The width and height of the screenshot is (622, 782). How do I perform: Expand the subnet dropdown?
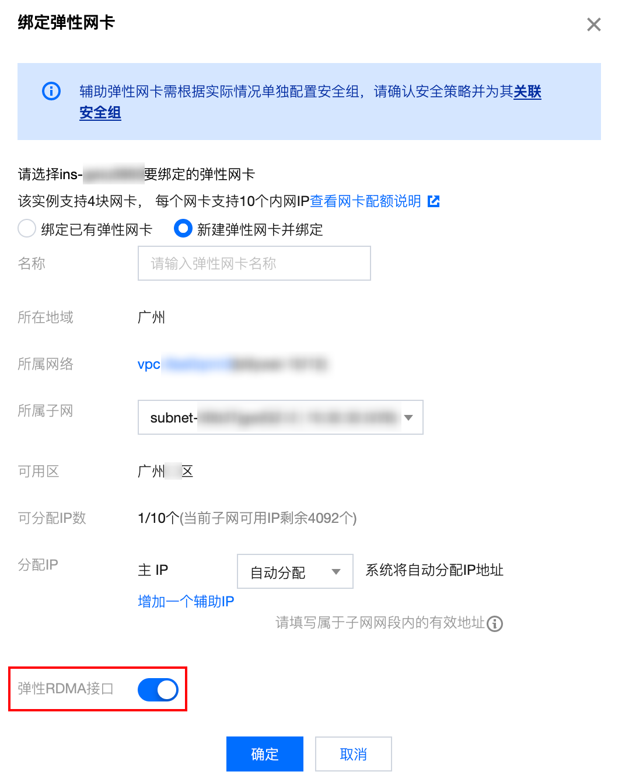[x=280, y=417]
